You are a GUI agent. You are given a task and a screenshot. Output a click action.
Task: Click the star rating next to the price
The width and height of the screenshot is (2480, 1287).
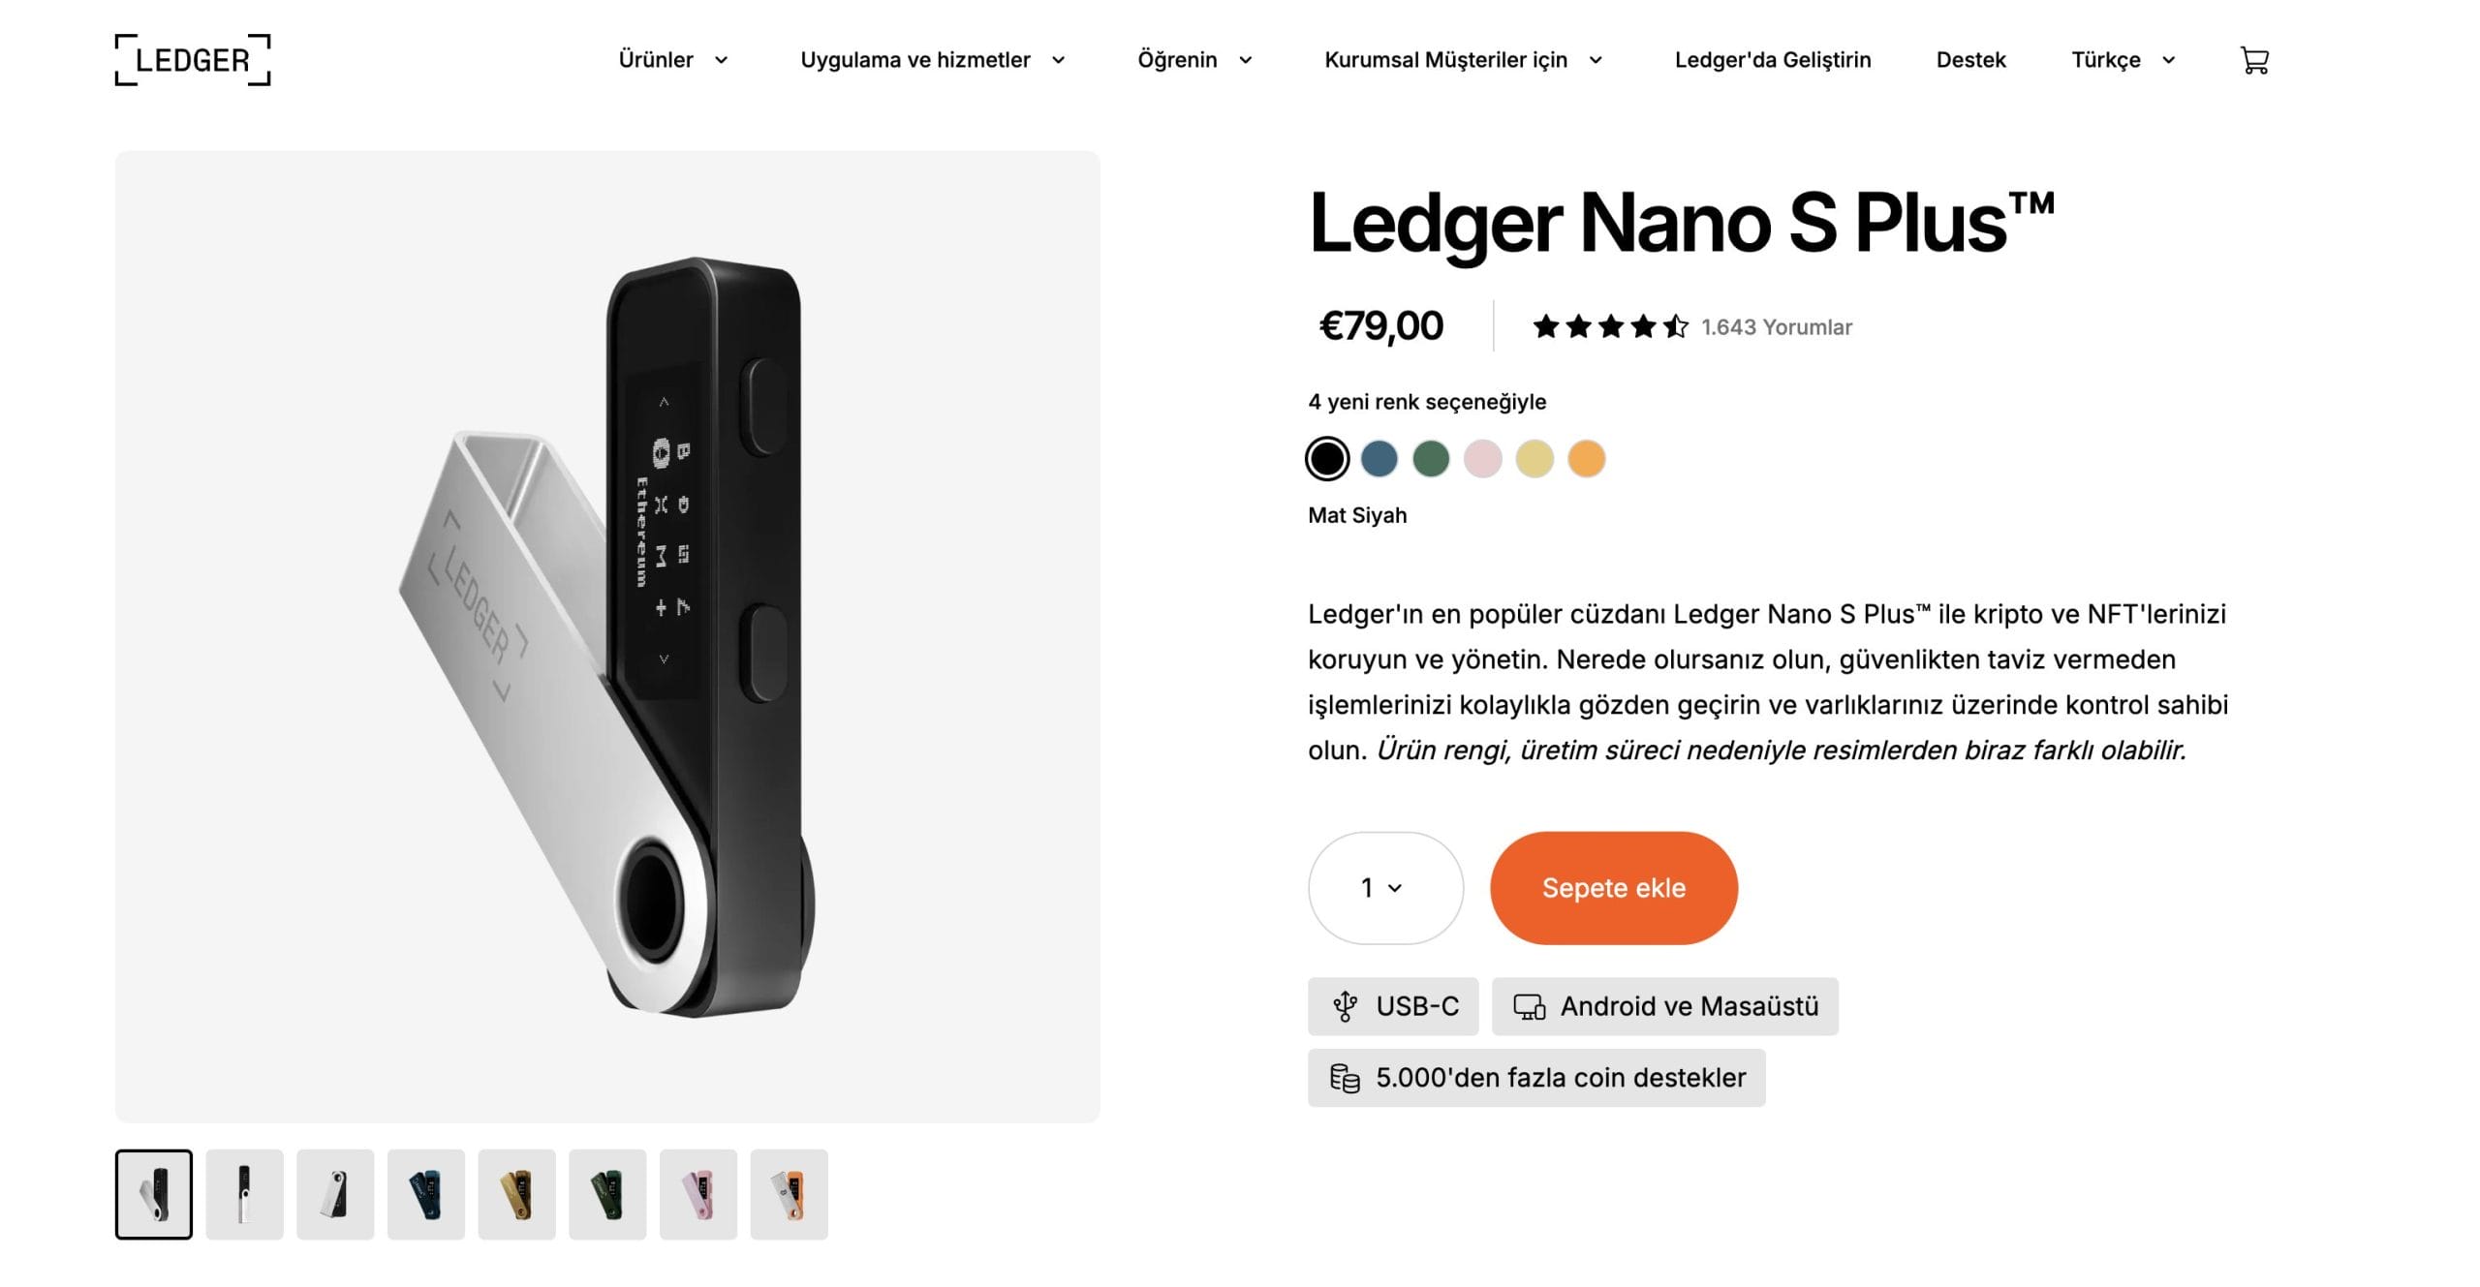1611,326
